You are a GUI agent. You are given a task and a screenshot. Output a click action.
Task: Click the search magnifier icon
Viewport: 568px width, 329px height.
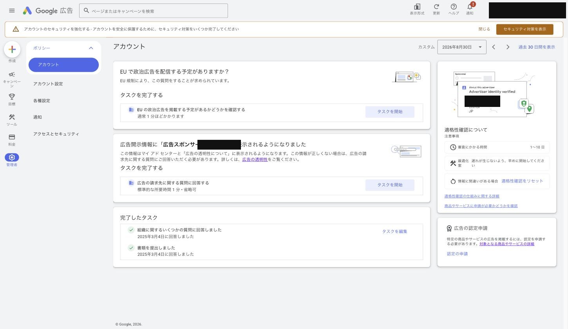(87, 11)
